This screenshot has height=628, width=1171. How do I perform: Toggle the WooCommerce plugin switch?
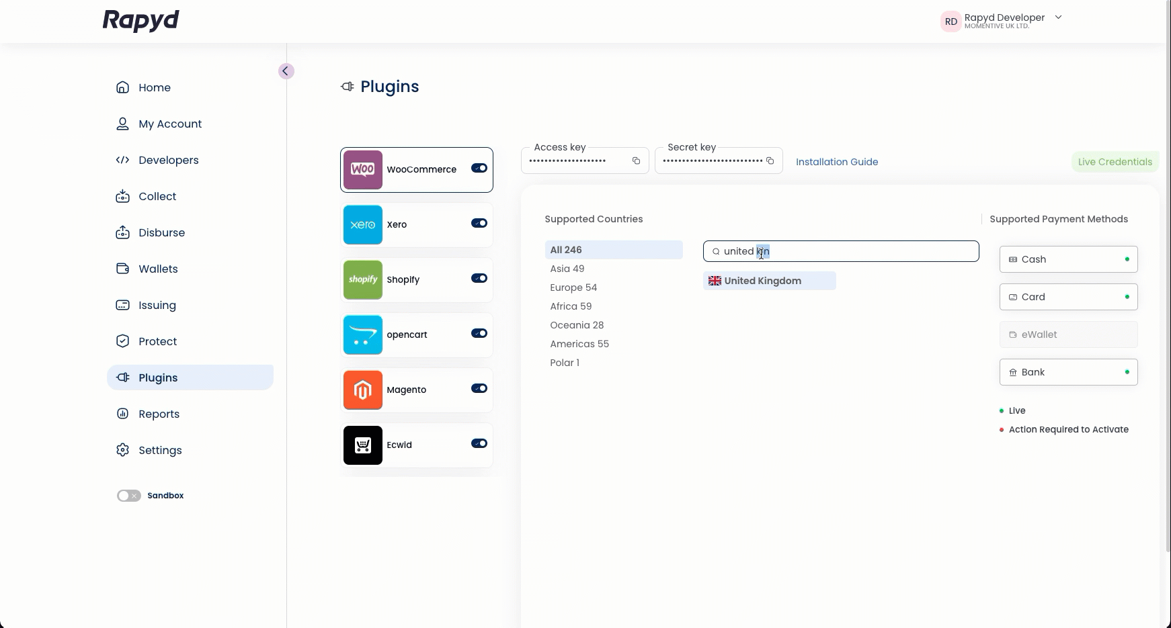click(x=479, y=168)
